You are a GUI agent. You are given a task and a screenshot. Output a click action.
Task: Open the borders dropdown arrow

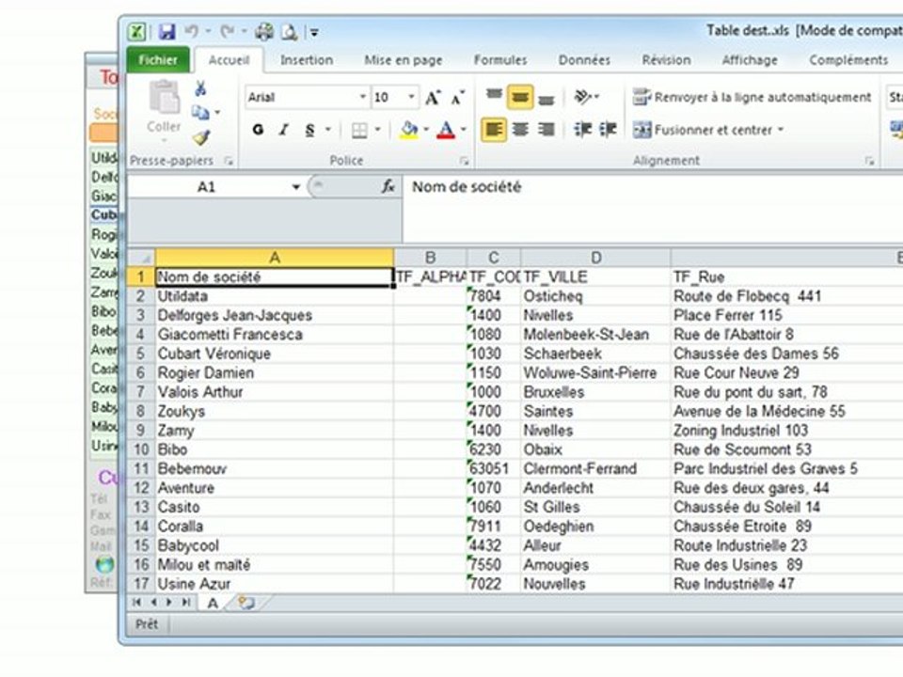[377, 130]
